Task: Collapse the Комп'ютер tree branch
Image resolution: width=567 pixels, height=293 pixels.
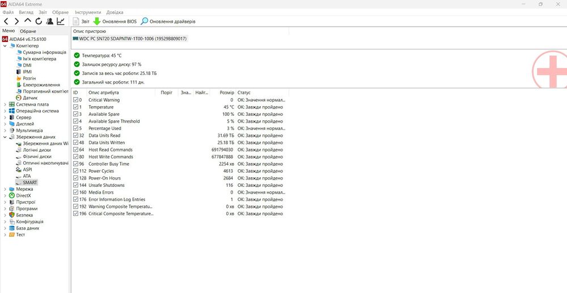Action: click(x=5, y=45)
